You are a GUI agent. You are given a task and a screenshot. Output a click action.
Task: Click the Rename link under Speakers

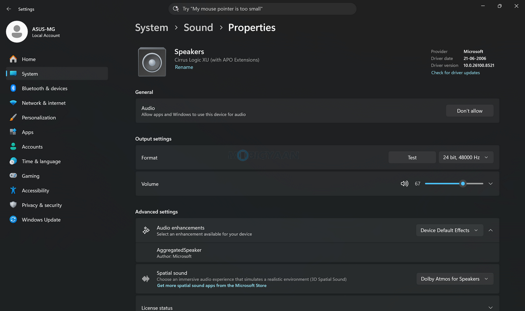click(x=184, y=67)
